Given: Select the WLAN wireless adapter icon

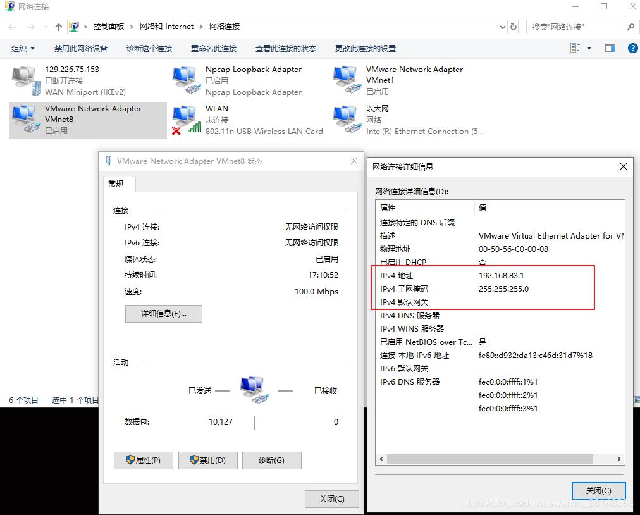Looking at the screenshot, I should (187, 120).
